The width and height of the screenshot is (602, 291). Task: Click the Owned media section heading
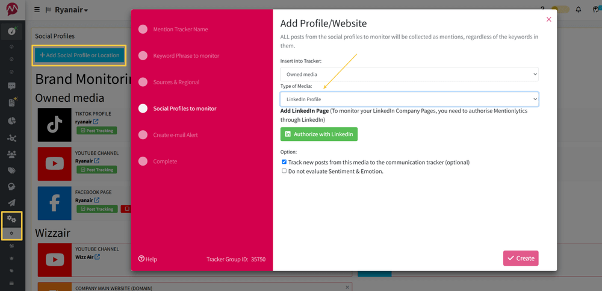(70, 98)
